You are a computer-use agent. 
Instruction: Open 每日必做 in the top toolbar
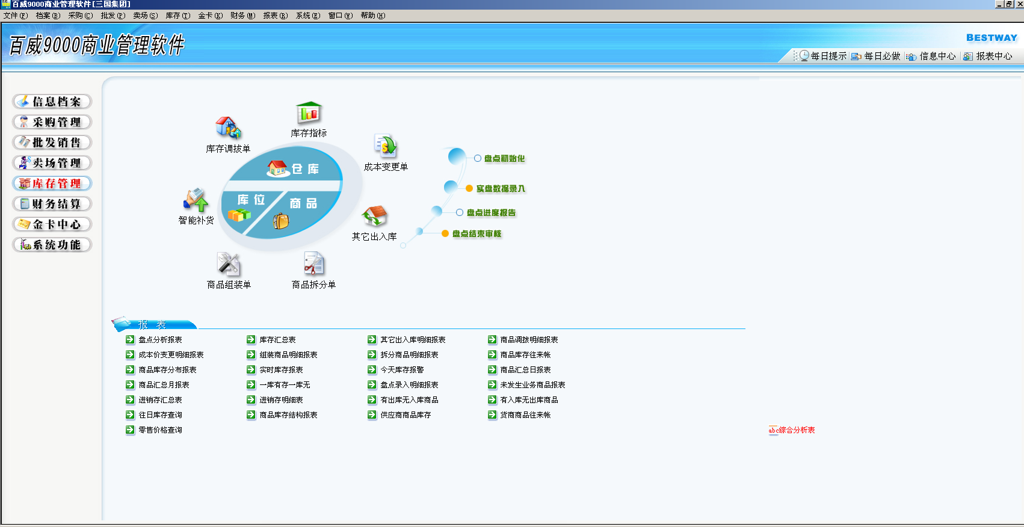click(x=876, y=56)
